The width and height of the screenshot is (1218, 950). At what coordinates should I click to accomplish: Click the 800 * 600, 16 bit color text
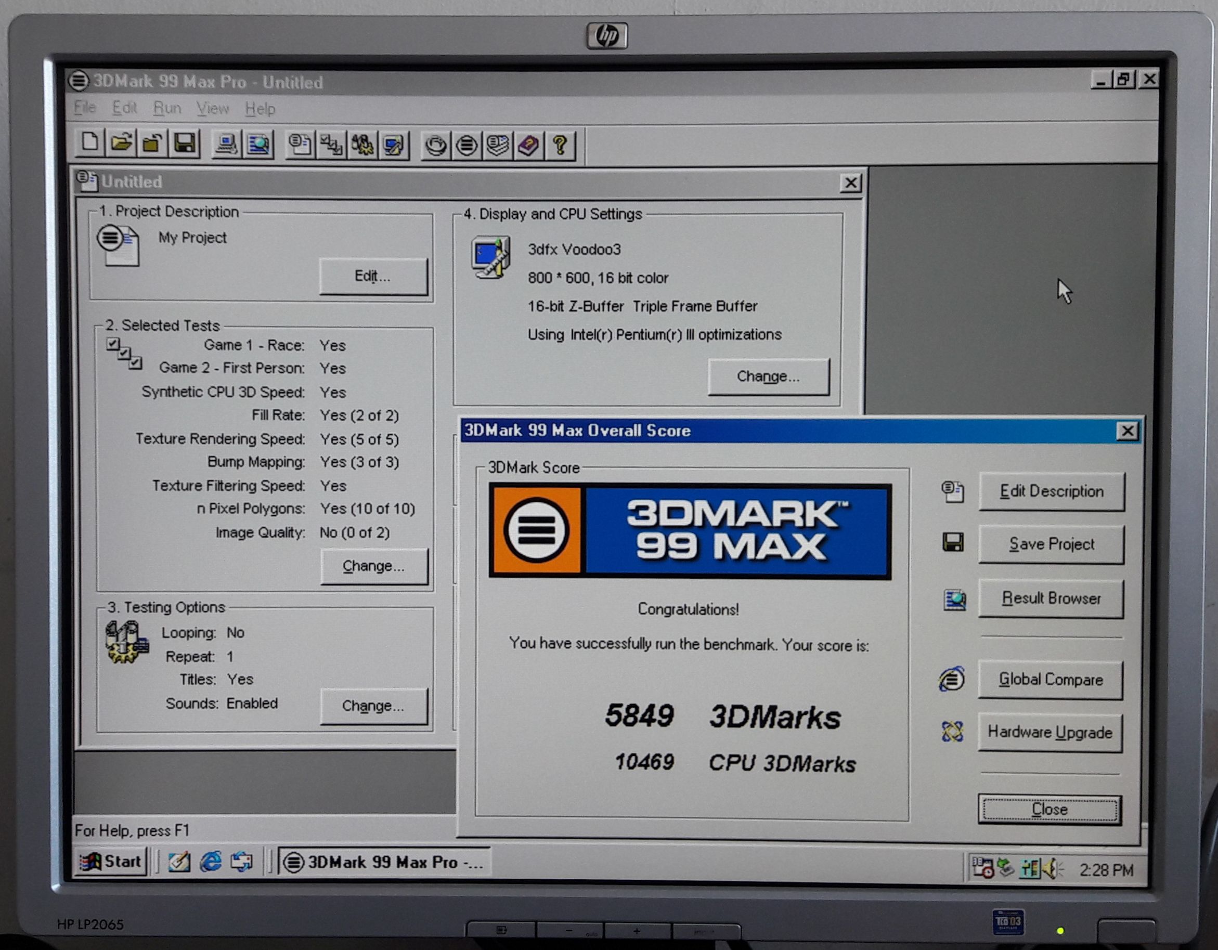coord(598,278)
